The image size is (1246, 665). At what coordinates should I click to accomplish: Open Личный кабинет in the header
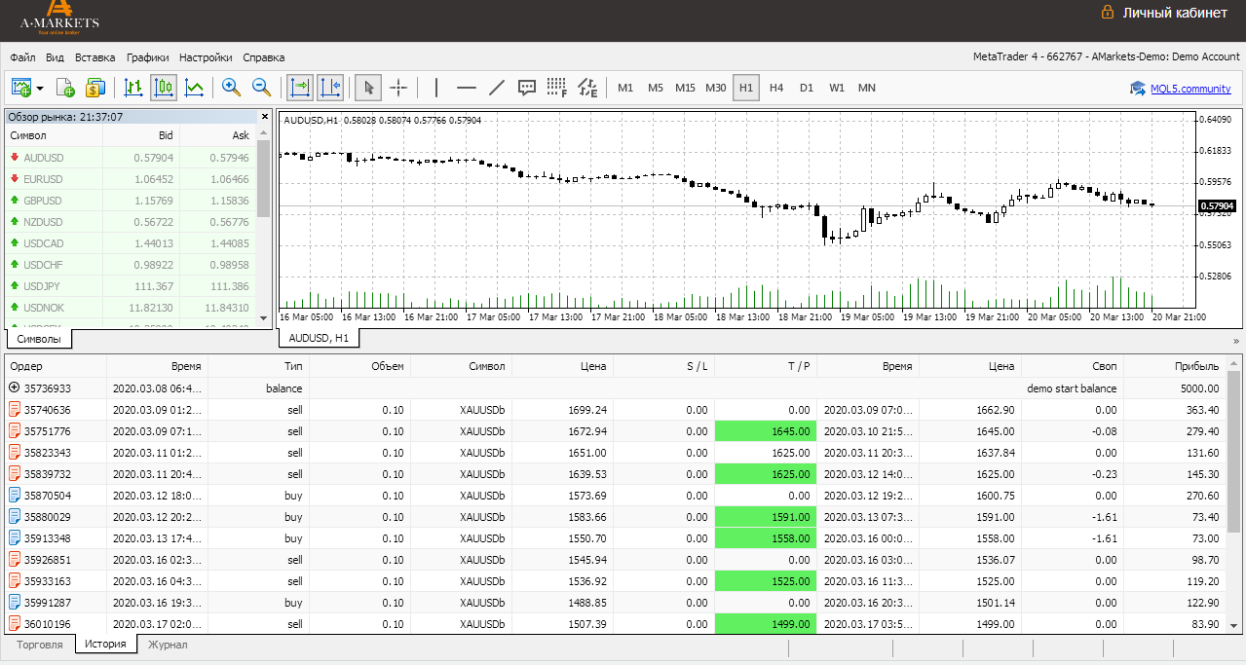tap(1175, 13)
